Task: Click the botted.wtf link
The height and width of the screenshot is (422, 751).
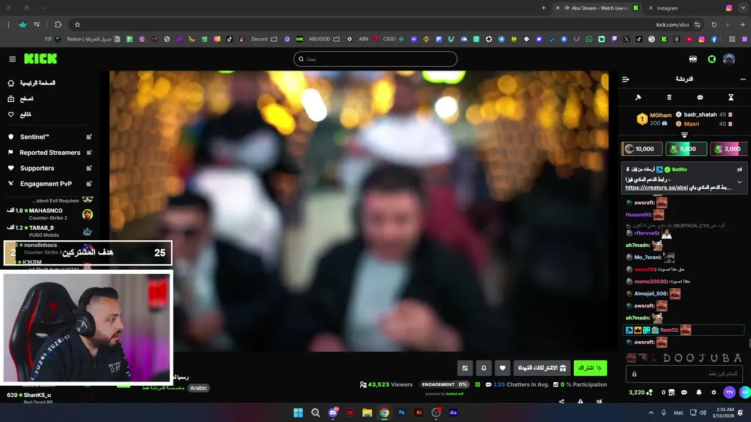Action: pos(455,394)
